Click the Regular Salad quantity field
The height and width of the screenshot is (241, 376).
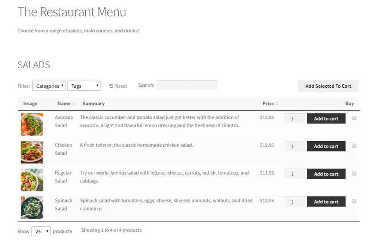(295, 174)
